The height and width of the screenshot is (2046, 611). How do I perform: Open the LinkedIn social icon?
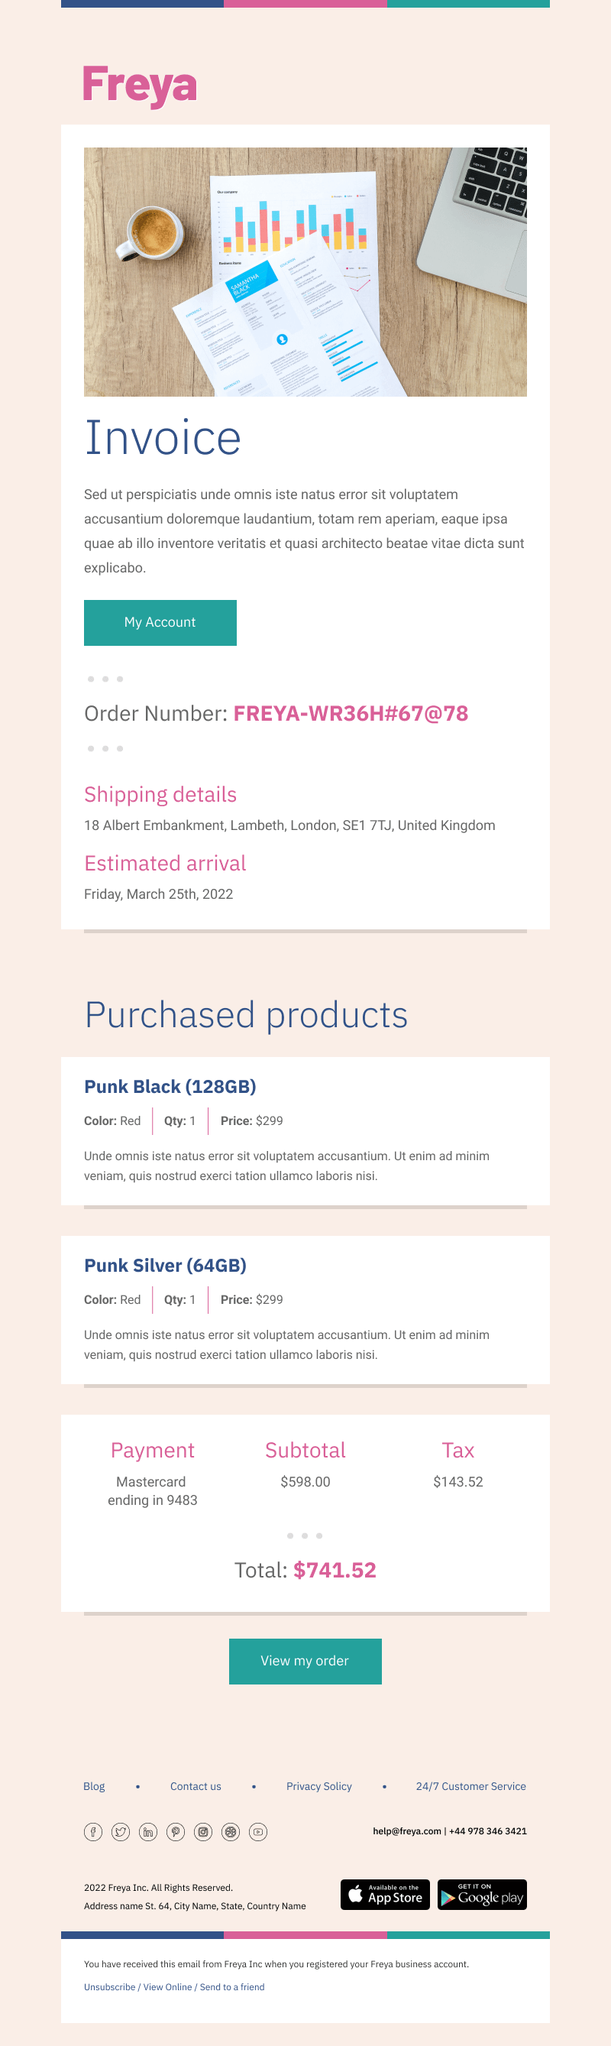(148, 1831)
